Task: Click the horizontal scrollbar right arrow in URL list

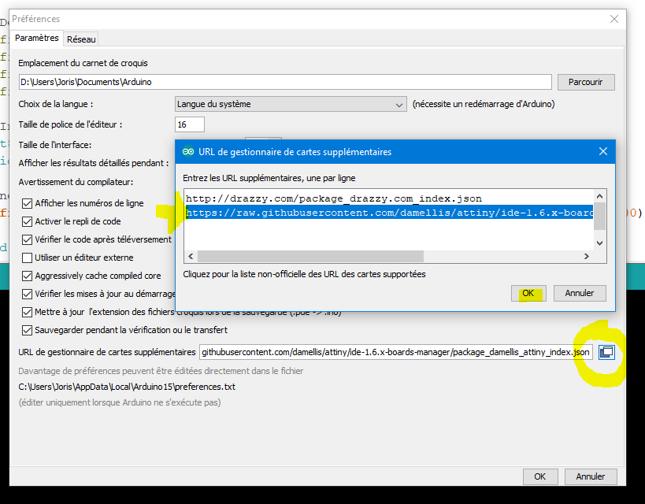Action: [587, 256]
